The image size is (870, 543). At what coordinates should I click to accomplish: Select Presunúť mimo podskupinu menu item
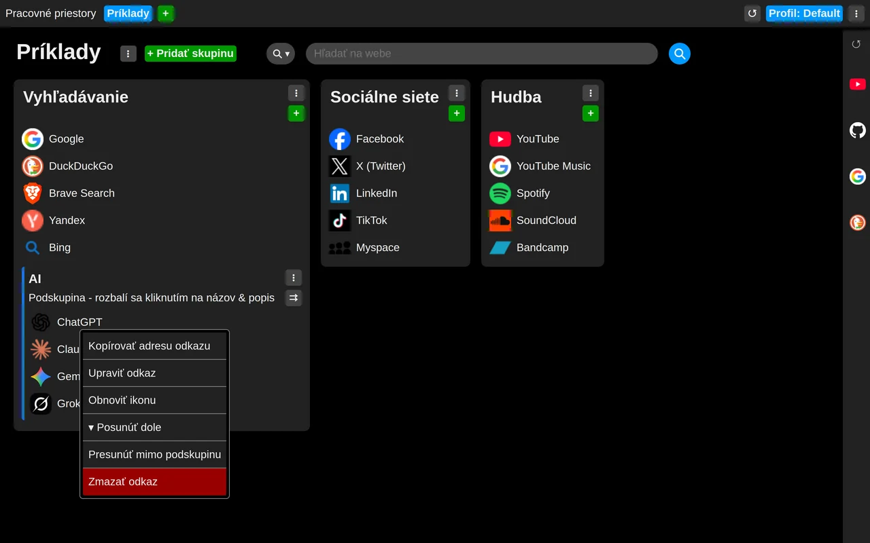coord(154,455)
